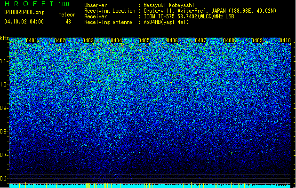Viewport: 296px width, 188px height.
Task: Click the 0405 time marker
Action: pos(144,40)
